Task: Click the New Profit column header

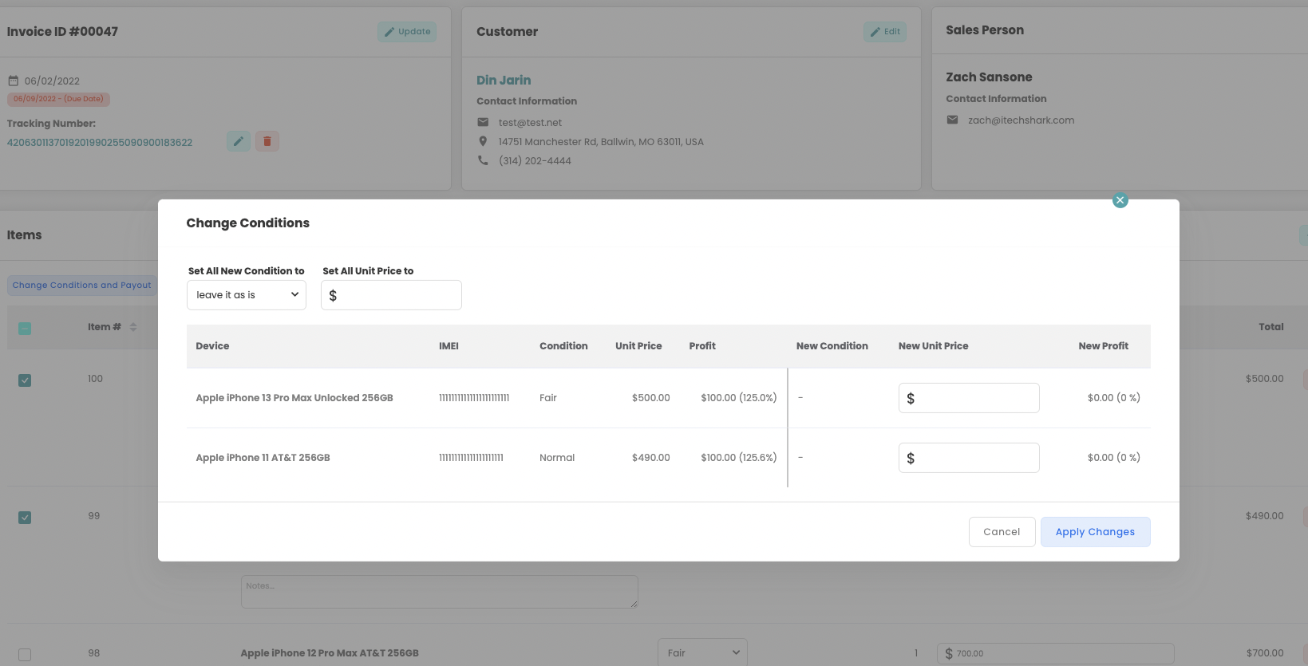Action: click(x=1103, y=346)
